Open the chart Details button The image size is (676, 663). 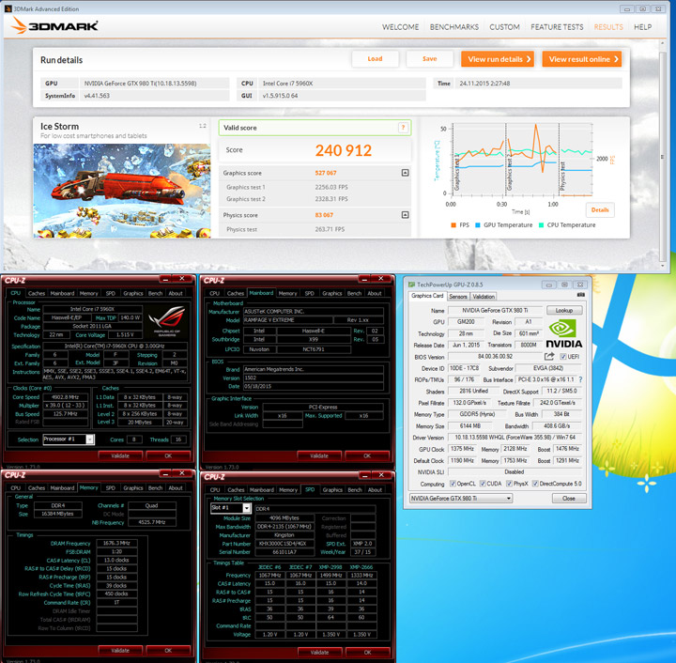(600, 210)
